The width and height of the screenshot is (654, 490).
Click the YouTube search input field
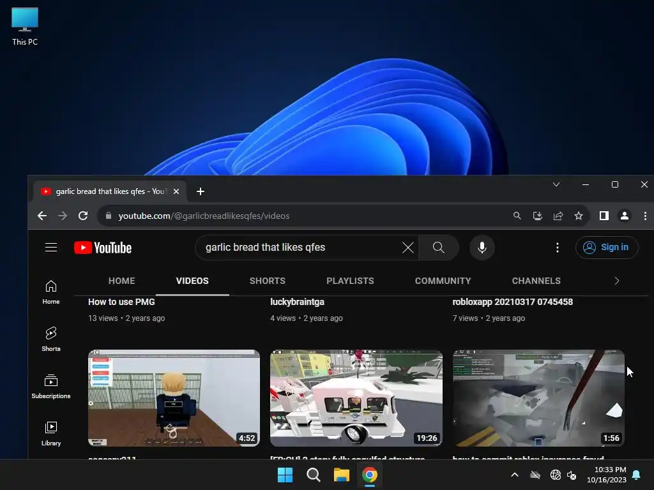coord(300,248)
